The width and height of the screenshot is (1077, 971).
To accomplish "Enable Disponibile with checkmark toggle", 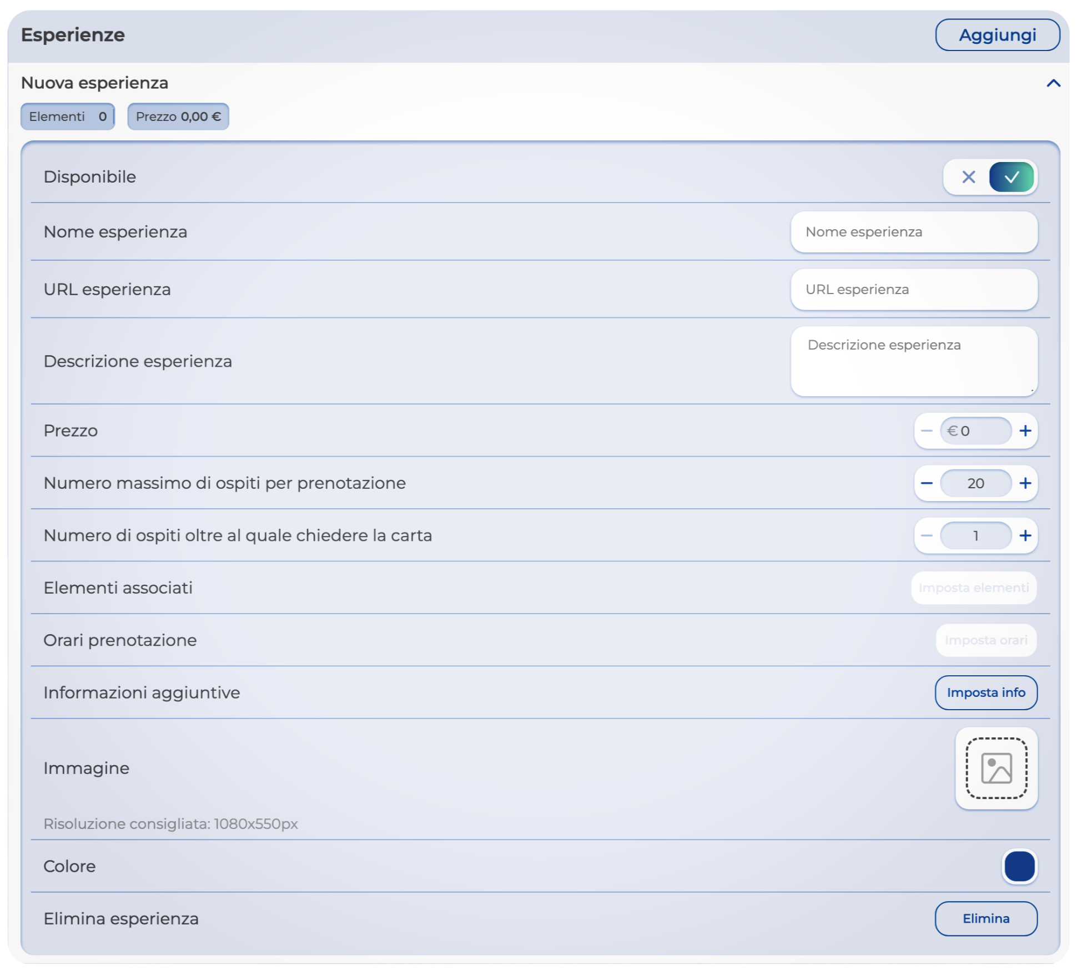I will tap(1011, 177).
